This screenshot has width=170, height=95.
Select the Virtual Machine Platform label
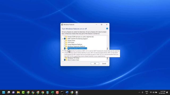[x=75, y=45]
